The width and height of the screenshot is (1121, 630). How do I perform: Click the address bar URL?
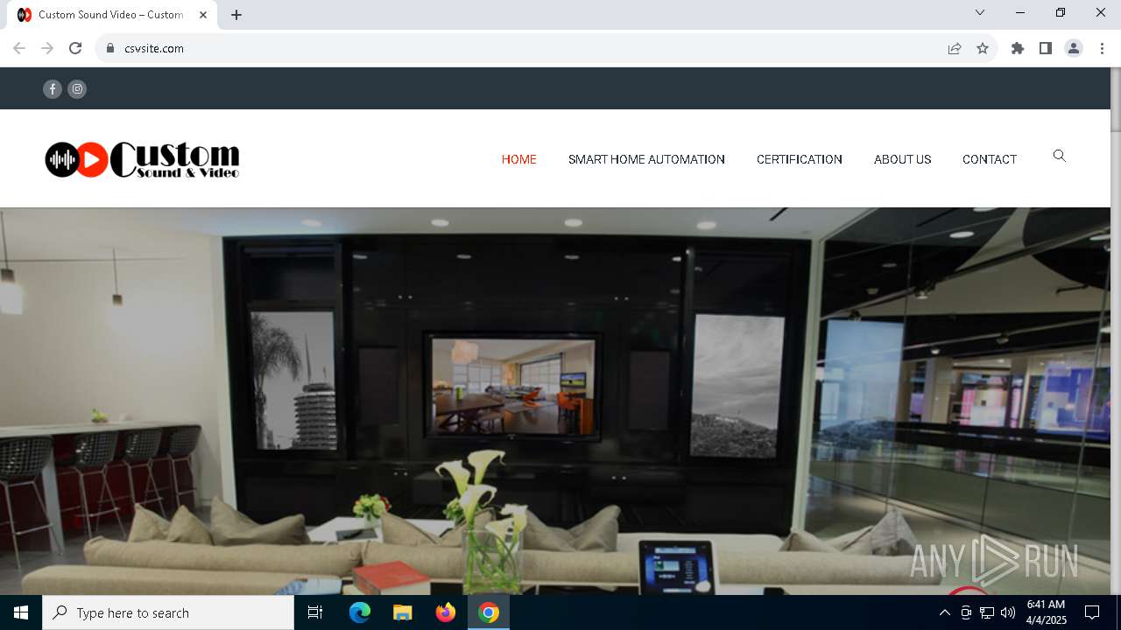pos(154,48)
